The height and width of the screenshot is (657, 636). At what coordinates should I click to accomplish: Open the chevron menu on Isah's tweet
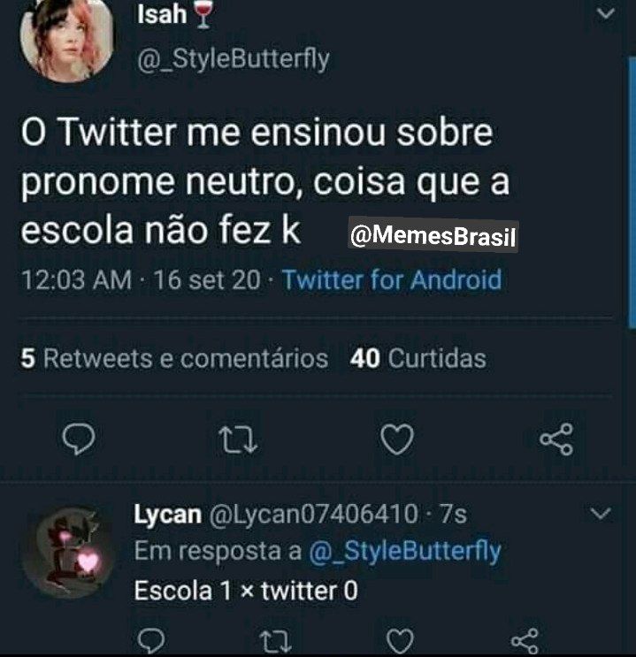(605, 14)
